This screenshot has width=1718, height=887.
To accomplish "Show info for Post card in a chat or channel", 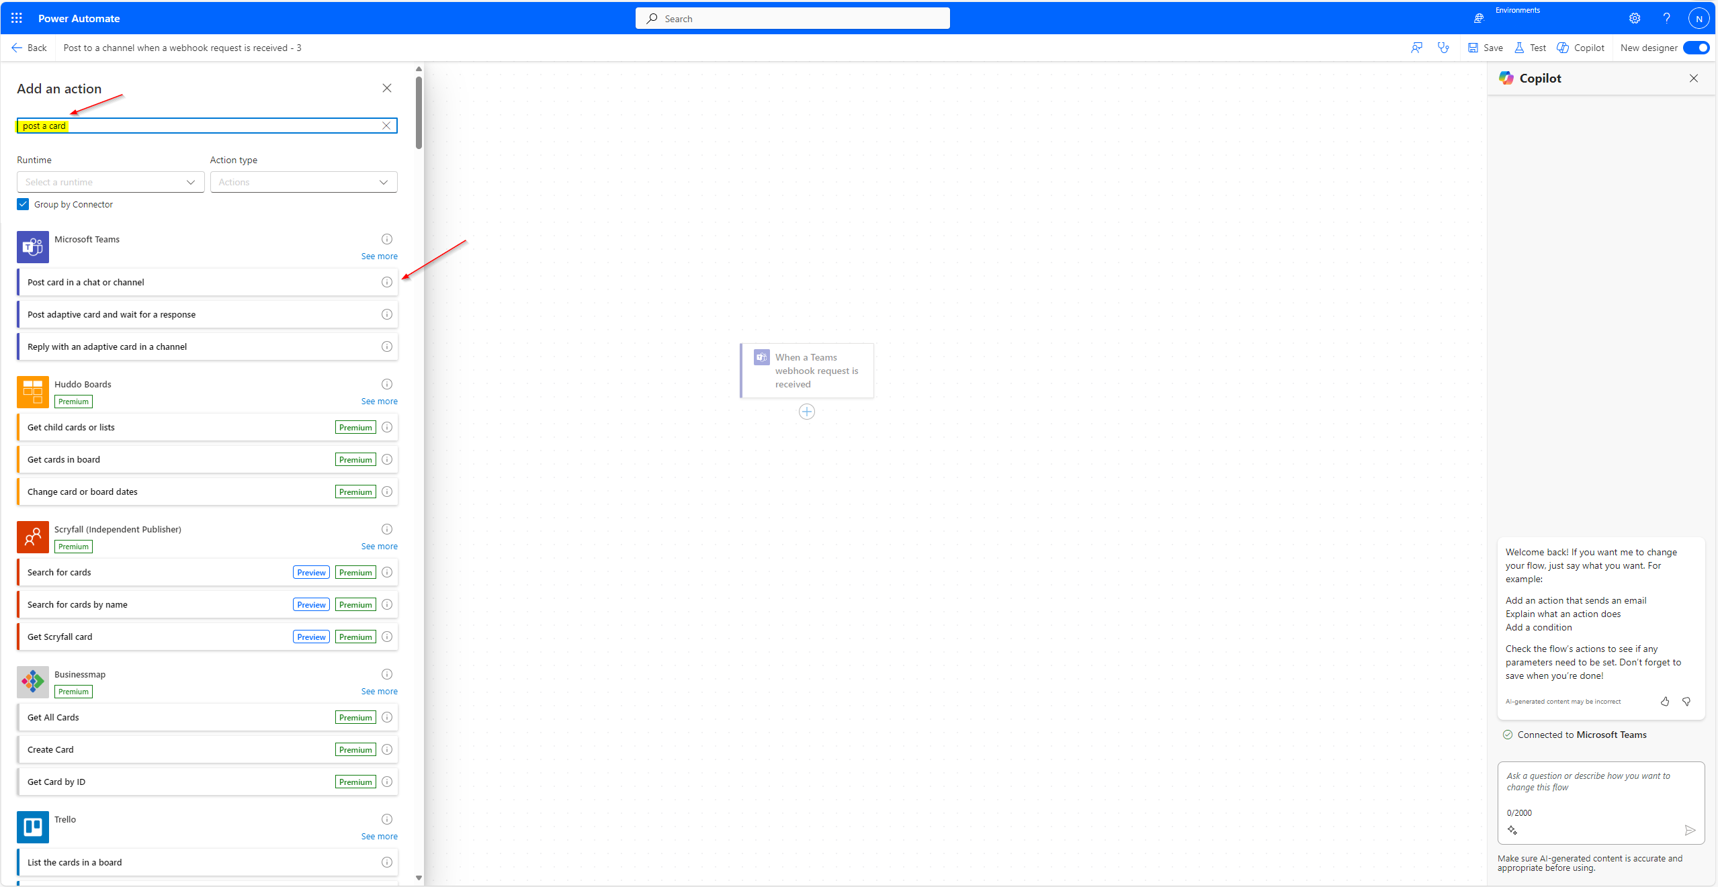I will [x=387, y=282].
